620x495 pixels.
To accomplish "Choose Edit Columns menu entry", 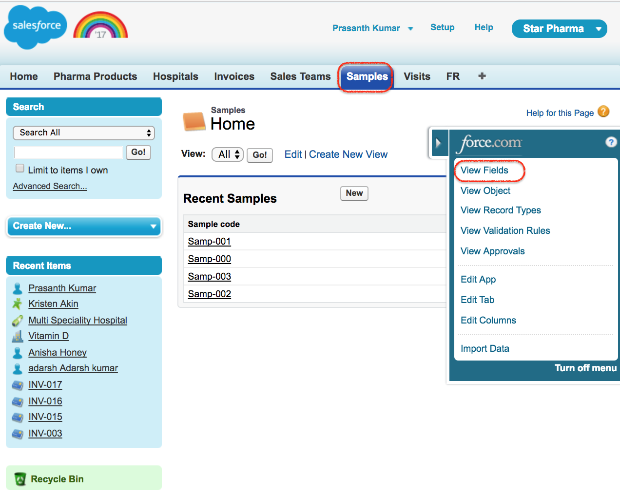I will pyautogui.click(x=488, y=320).
